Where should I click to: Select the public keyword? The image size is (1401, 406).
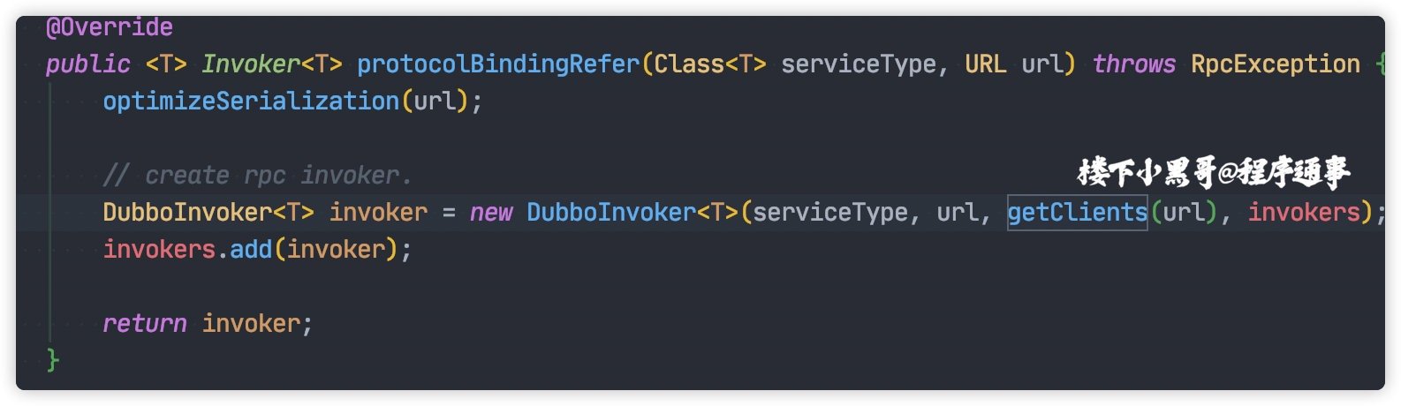pos(88,64)
